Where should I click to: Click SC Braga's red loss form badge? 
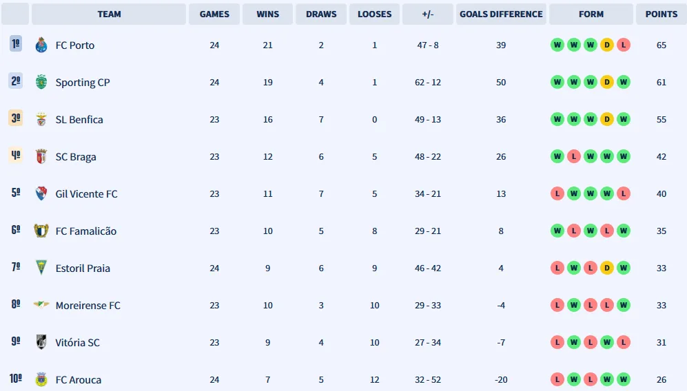573,157
